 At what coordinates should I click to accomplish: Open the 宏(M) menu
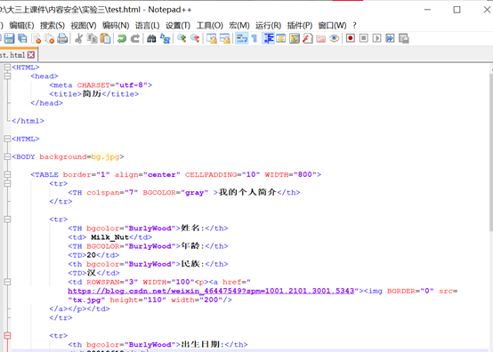click(x=239, y=26)
